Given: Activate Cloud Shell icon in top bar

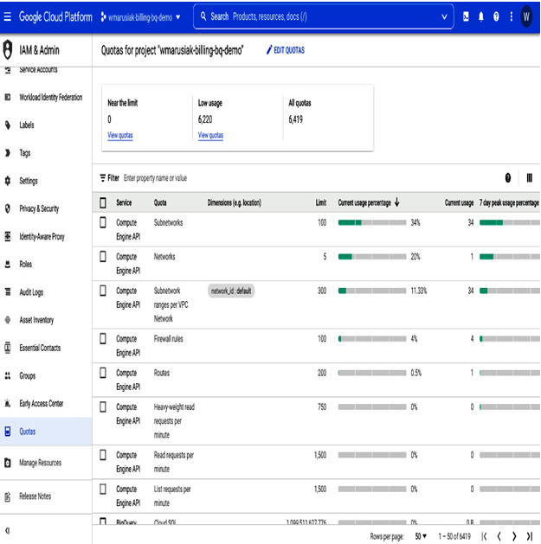Looking at the screenshot, I should click(466, 16).
